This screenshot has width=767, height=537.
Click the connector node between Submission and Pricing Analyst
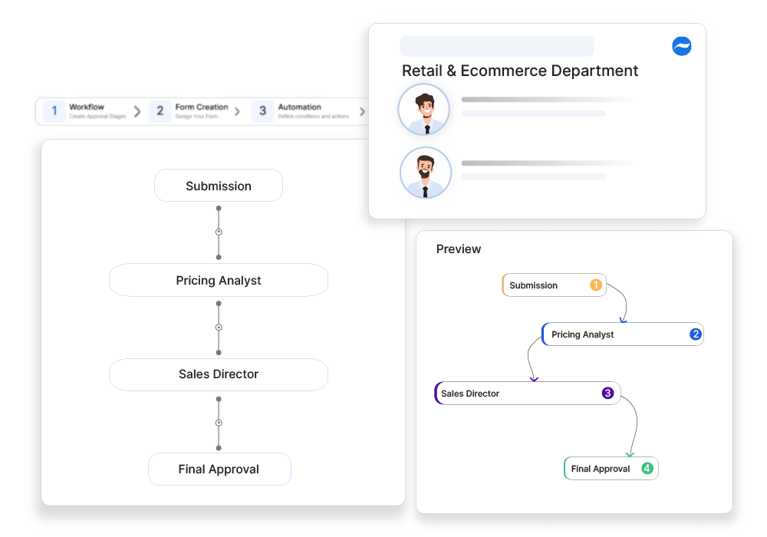coord(219,231)
